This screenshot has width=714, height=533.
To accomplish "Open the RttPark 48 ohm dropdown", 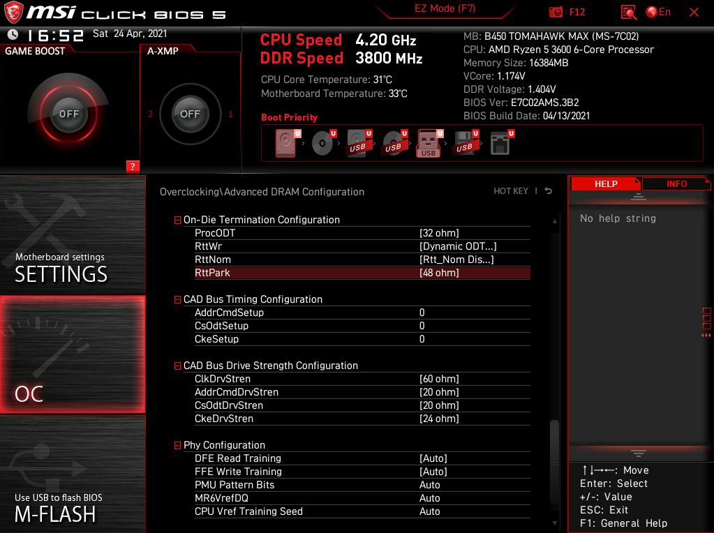I will 439,273.
